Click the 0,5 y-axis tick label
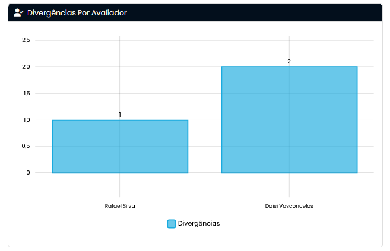This screenshot has width=390, height=251. click(26, 147)
